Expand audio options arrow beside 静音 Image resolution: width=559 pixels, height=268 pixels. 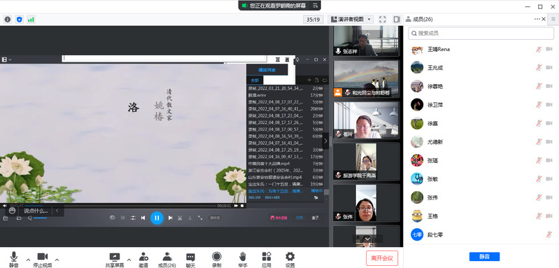tap(28, 260)
